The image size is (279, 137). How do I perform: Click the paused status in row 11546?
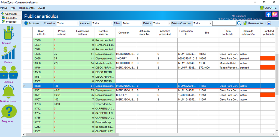point(250,68)
